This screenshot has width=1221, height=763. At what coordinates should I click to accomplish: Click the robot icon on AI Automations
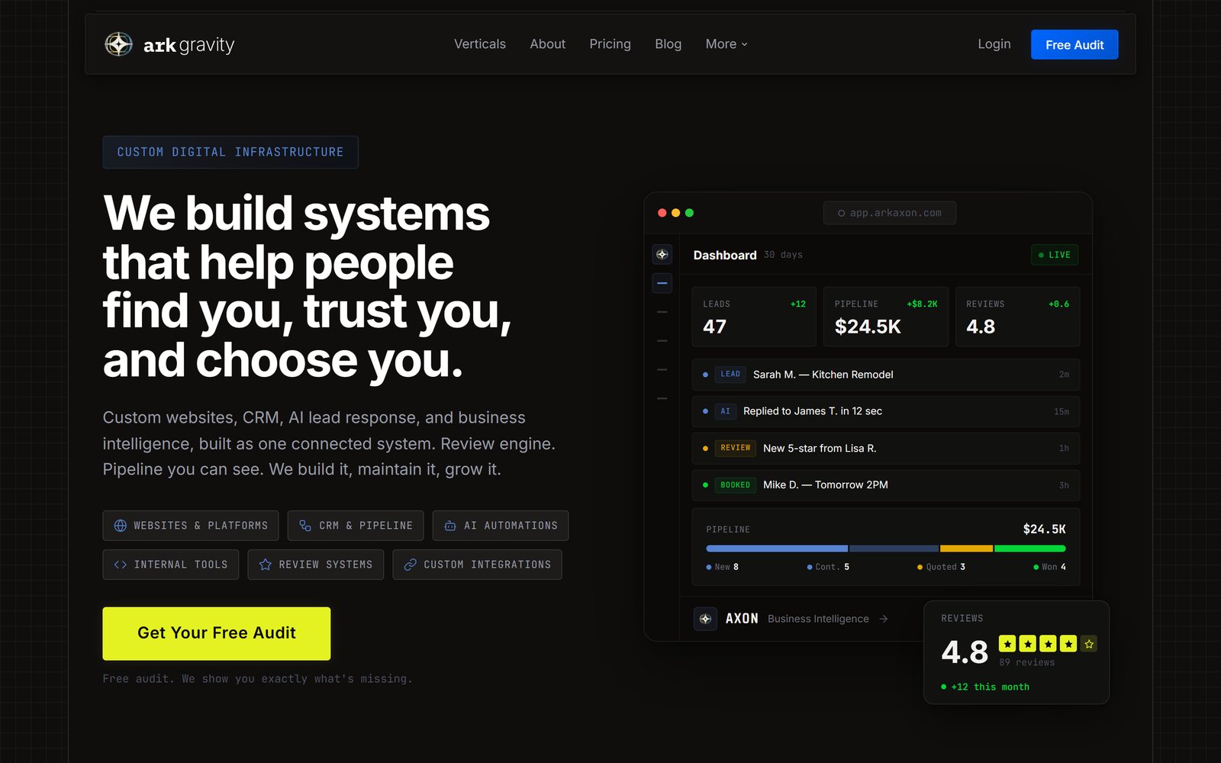[x=450, y=526]
